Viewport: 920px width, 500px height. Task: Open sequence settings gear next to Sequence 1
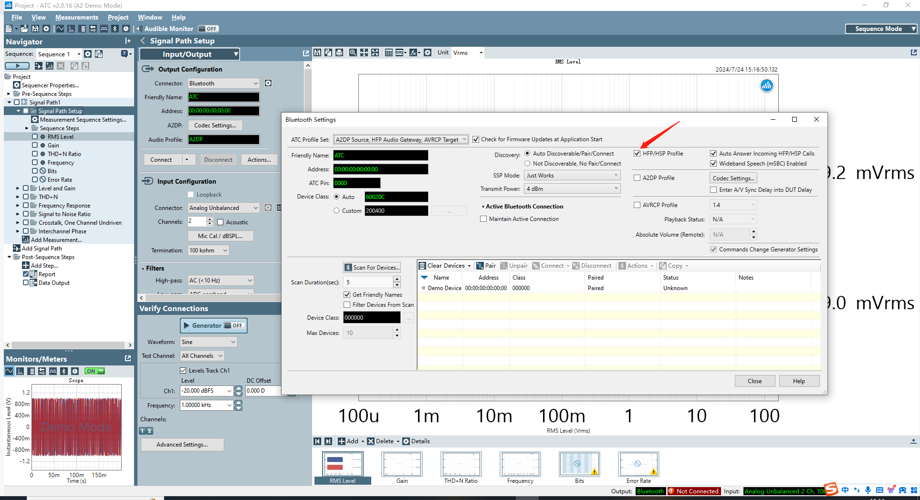pos(88,54)
